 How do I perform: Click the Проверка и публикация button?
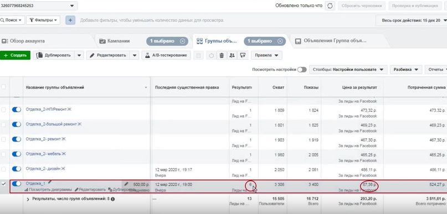[x=415, y=6]
